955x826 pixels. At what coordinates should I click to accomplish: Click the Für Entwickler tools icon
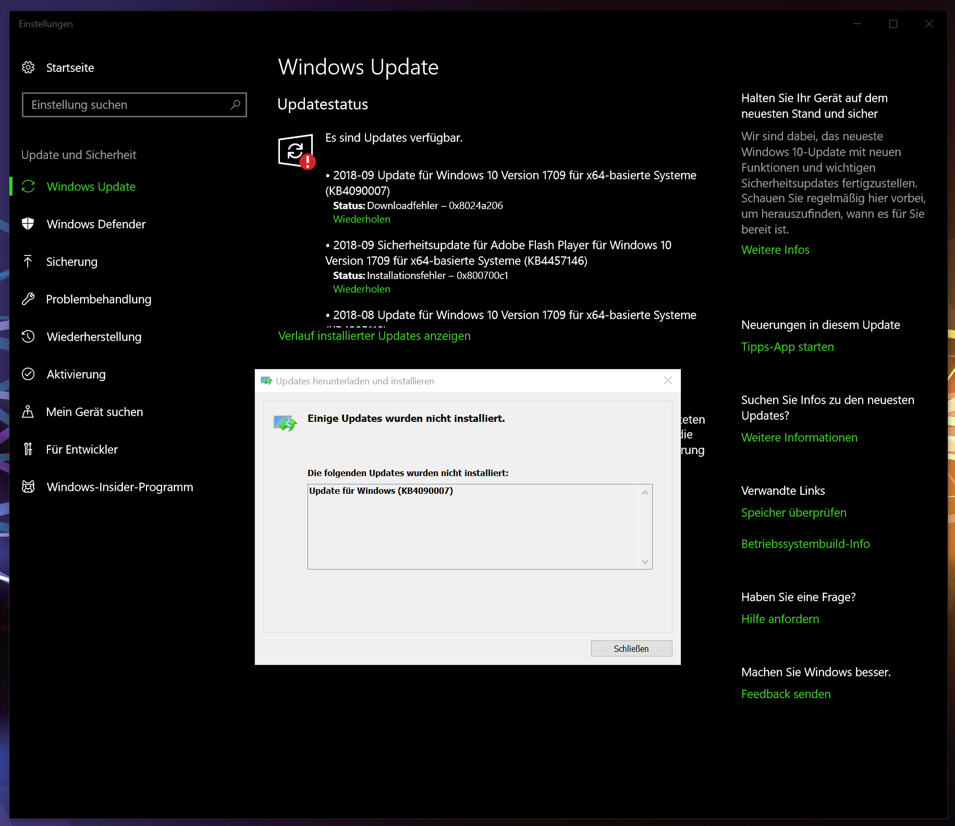(28, 450)
